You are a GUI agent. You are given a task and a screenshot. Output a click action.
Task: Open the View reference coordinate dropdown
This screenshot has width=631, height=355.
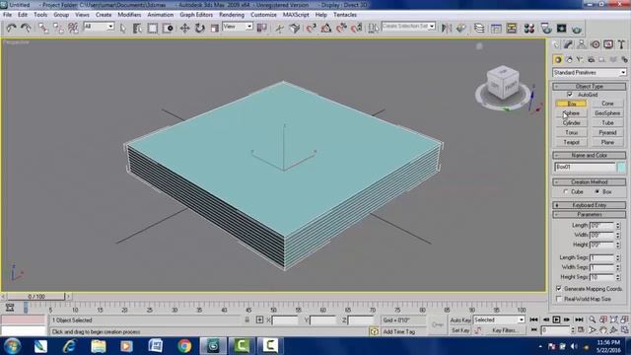coord(238,27)
